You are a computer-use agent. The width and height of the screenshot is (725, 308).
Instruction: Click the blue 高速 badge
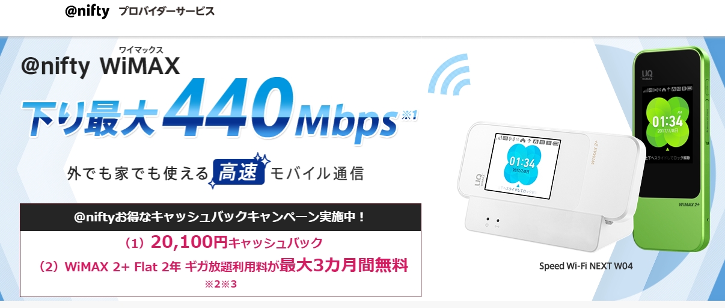238,173
